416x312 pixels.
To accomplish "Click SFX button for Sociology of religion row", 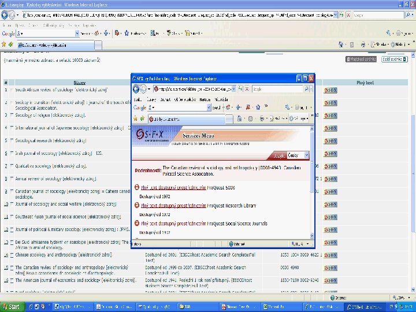I will [330, 116].
